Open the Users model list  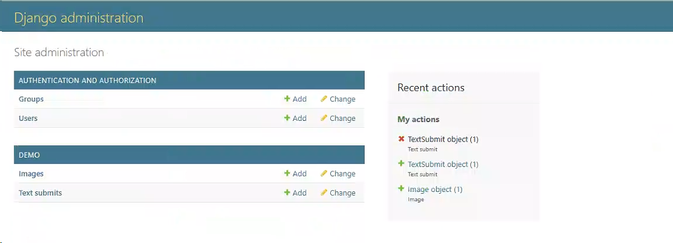tap(28, 118)
